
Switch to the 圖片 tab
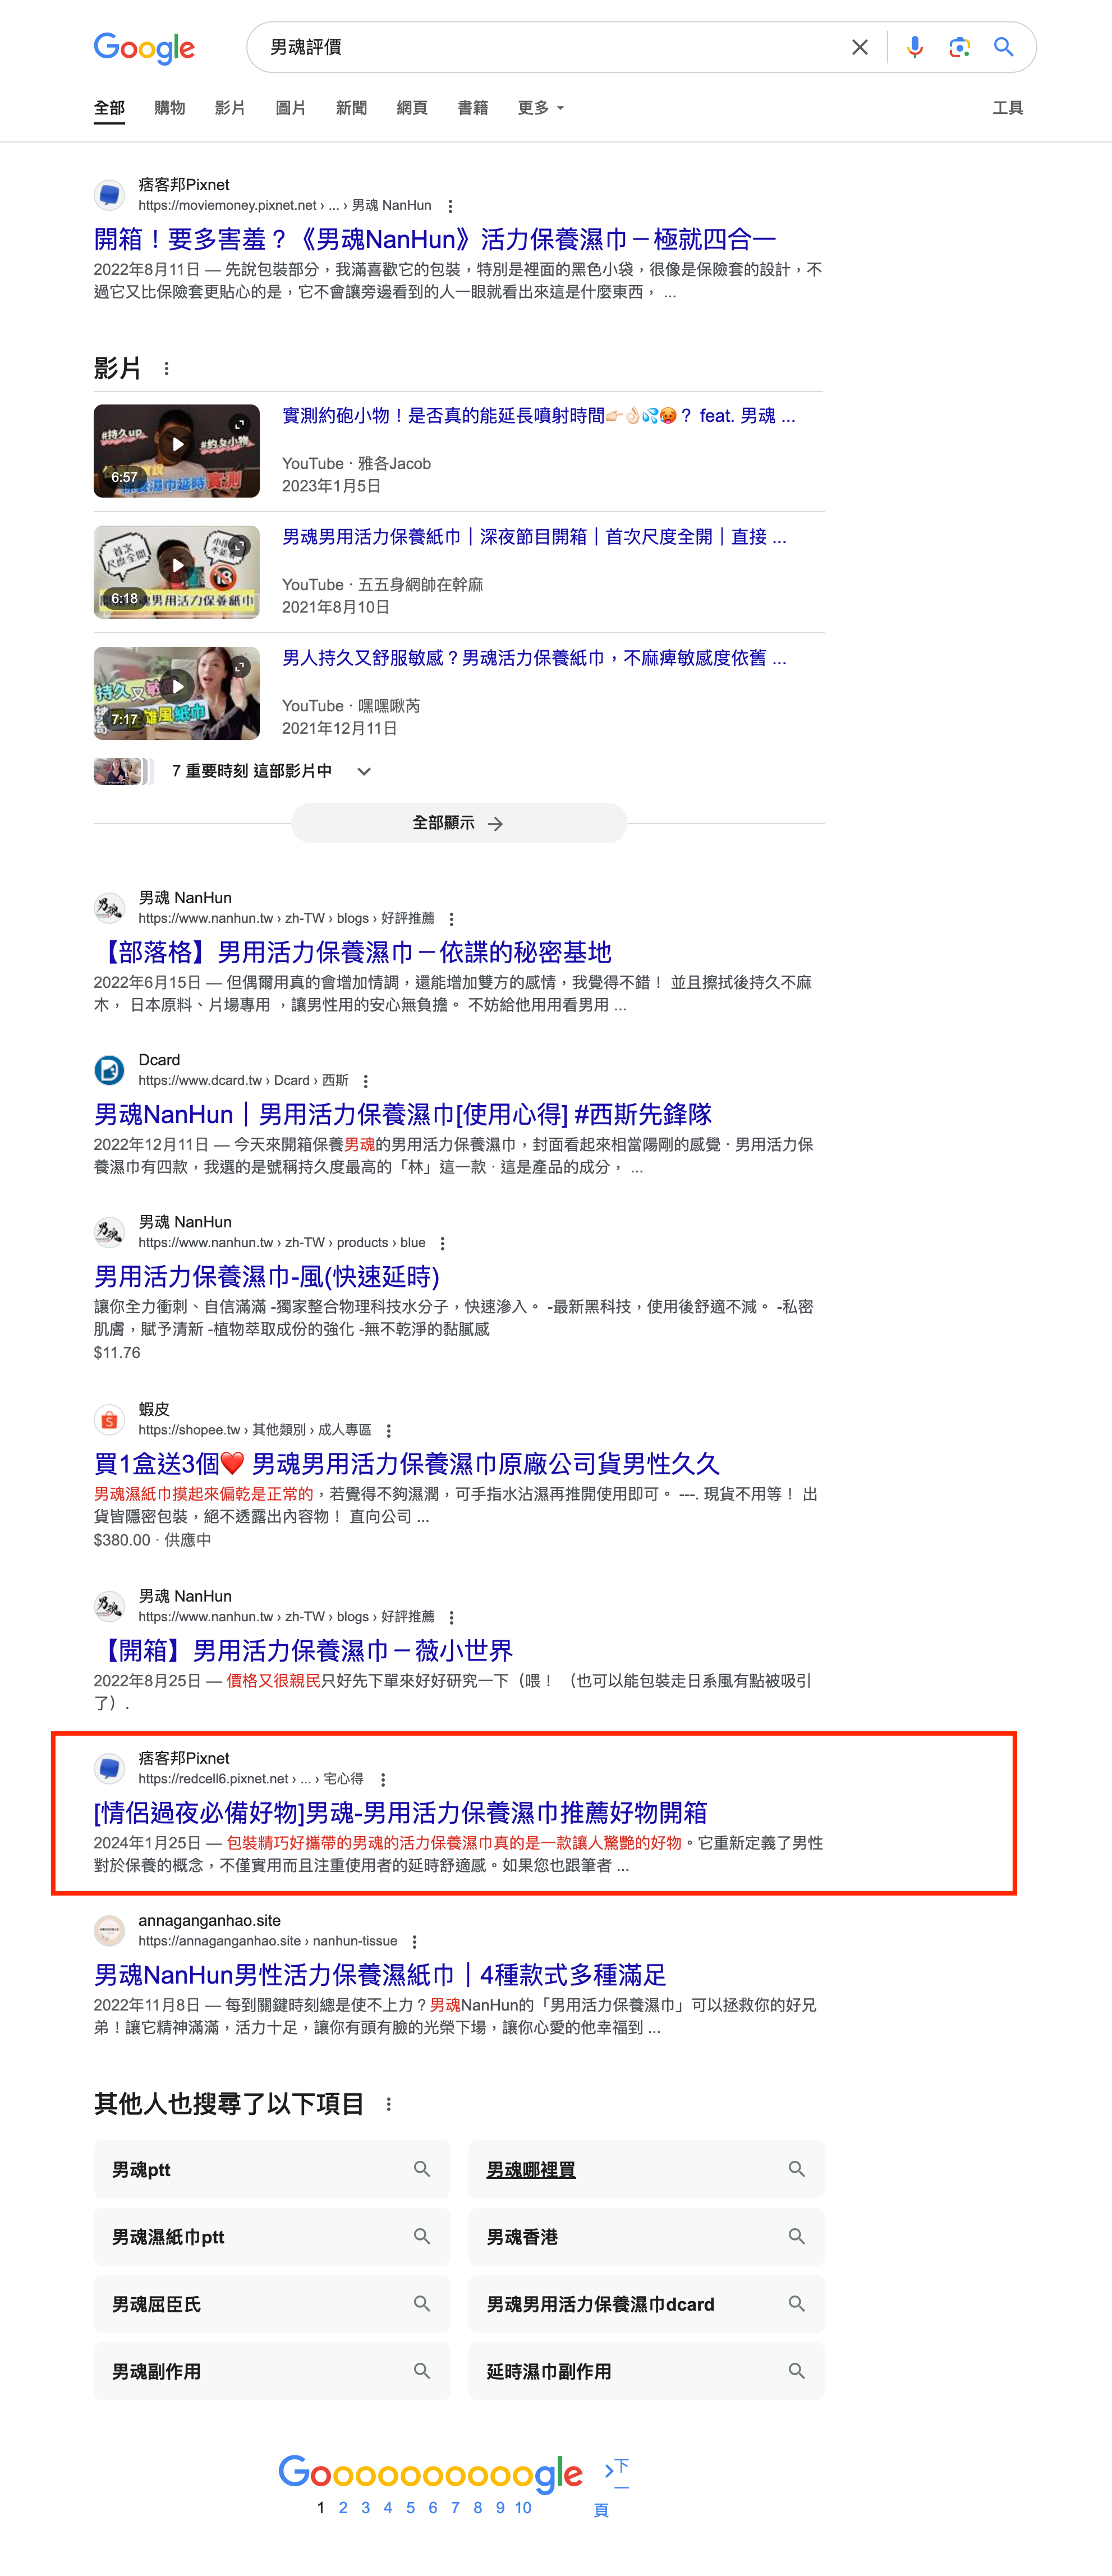click(290, 108)
